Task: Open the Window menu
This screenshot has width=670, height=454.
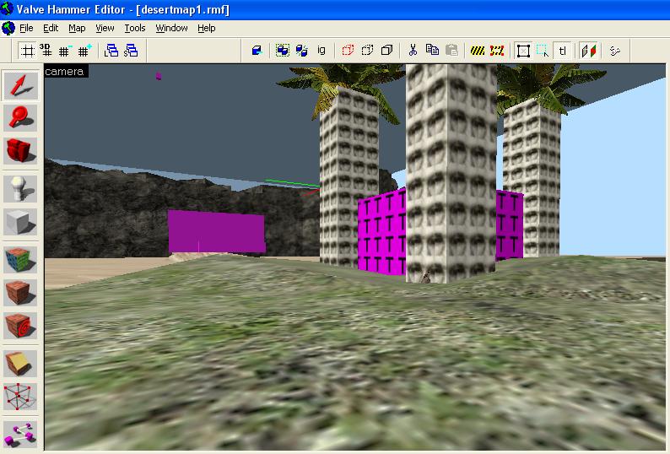Action: click(x=172, y=28)
